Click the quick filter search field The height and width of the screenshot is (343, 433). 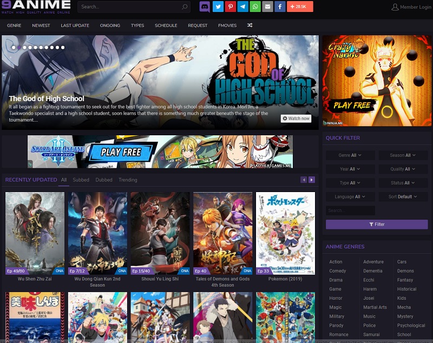pyautogui.click(x=350, y=210)
